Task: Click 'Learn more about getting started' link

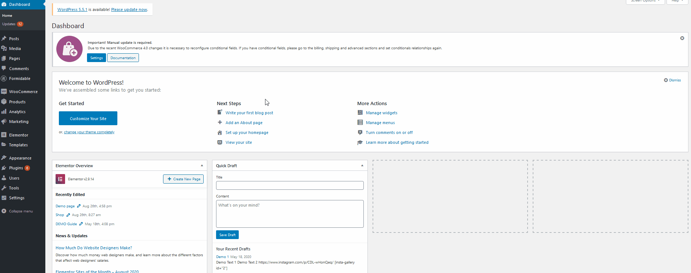Action: click(397, 142)
